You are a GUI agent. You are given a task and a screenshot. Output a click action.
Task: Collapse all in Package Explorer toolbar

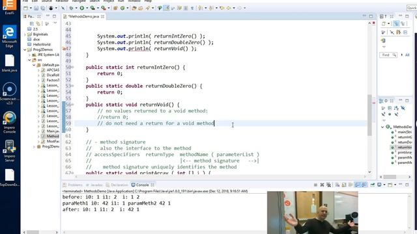point(32,23)
